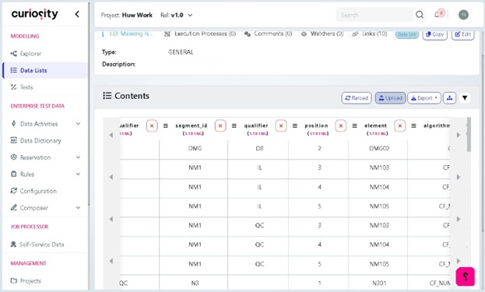
Task: Open the filter funnel icon
Action: coord(465,98)
